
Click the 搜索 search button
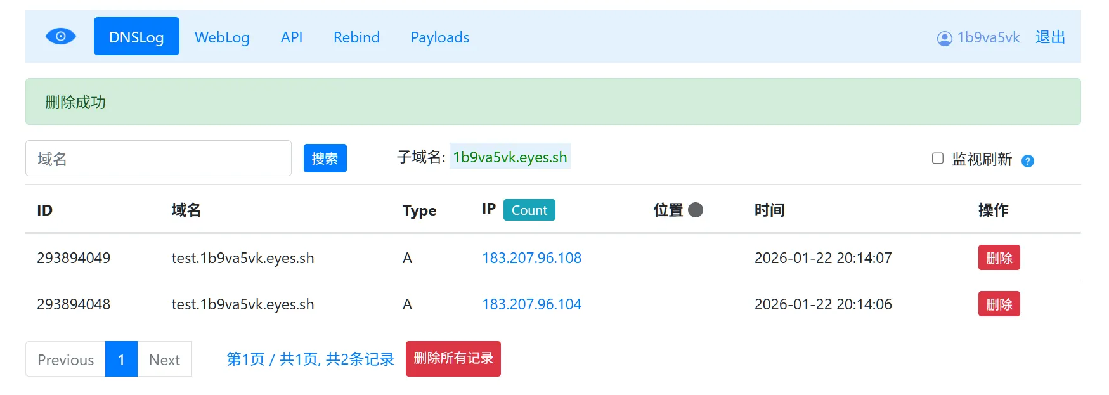coord(325,159)
